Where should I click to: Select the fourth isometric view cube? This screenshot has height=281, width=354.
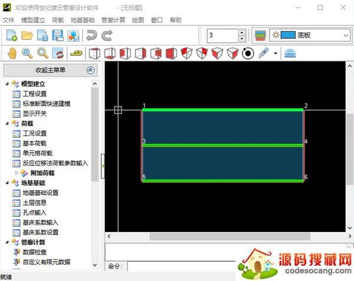click(232, 54)
